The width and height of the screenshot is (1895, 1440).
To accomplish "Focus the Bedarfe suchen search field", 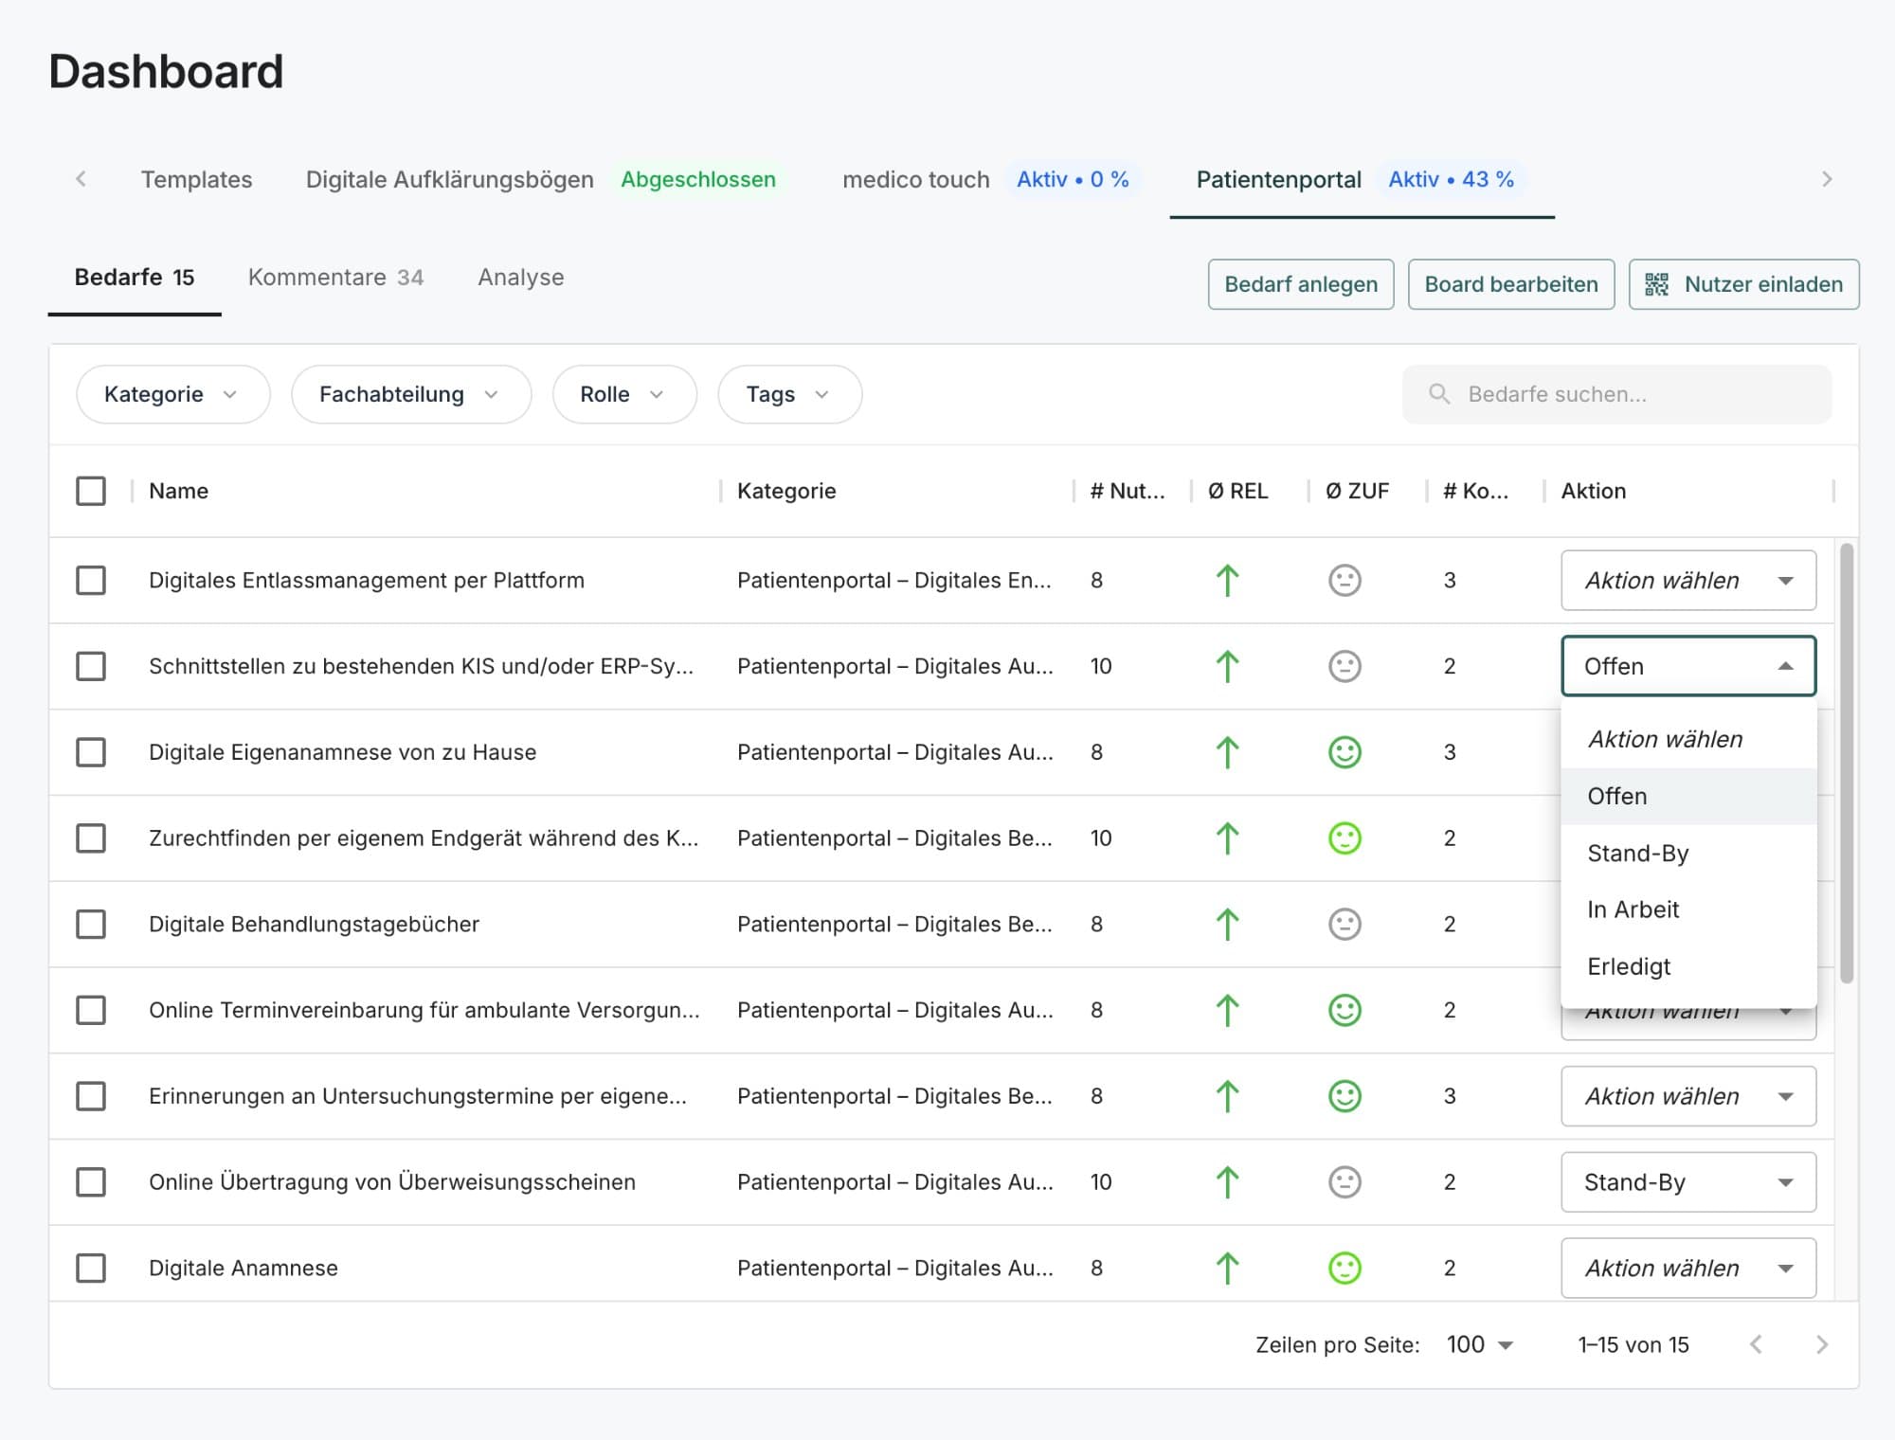I will pyautogui.click(x=1630, y=394).
